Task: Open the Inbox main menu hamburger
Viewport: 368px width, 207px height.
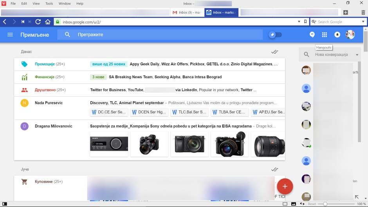Action: click(10, 35)
